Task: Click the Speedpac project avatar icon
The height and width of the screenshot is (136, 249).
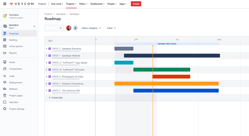Action: (5, 16)
